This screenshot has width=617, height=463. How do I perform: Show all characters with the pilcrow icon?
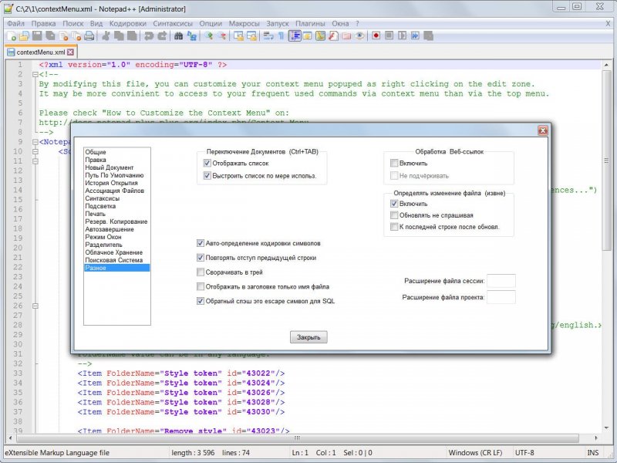281,36
